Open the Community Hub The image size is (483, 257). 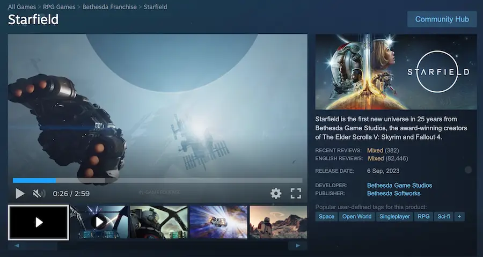(x=442, y=19)
